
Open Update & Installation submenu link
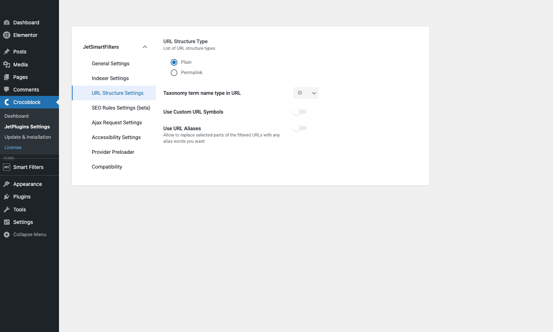pos(28,137)
